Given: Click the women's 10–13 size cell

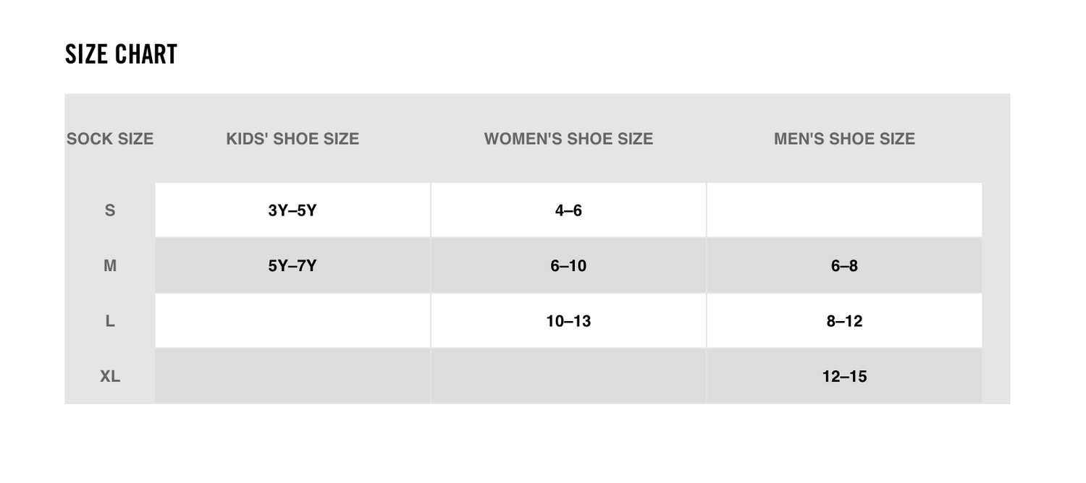Looking at the screenshot, I should pyautogui.click(x=568, y=321).
